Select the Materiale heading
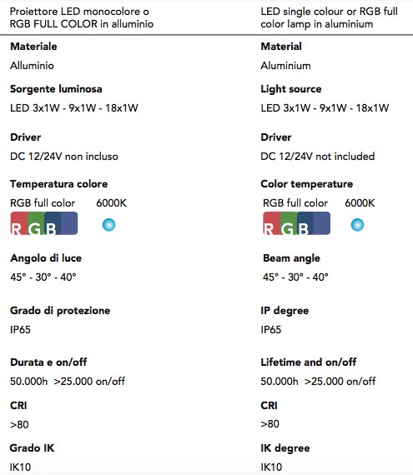 [33, 47]
